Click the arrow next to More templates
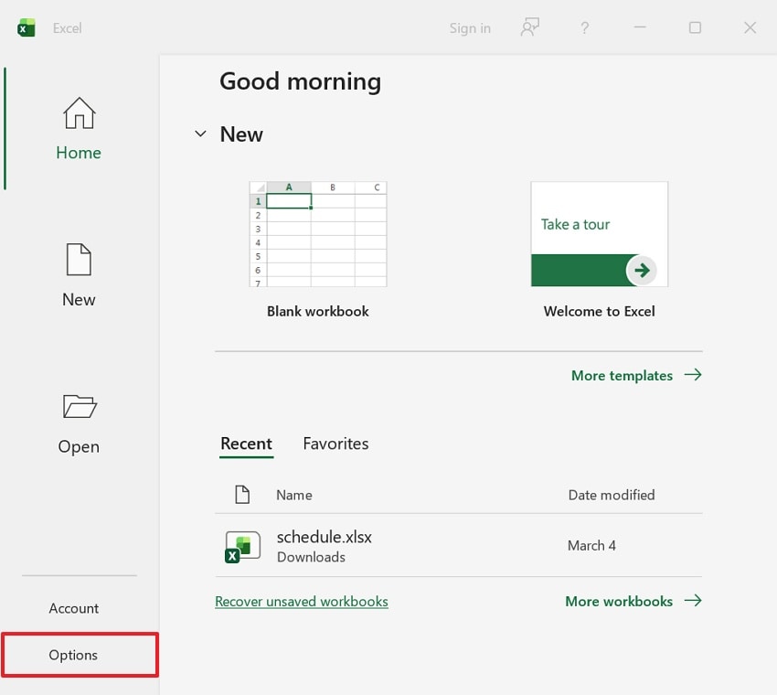 tap(695, 375)
